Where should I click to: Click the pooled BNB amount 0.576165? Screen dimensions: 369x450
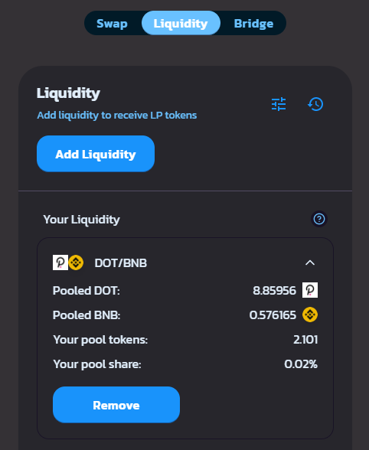pyautogui.click(x=273, y=315)
